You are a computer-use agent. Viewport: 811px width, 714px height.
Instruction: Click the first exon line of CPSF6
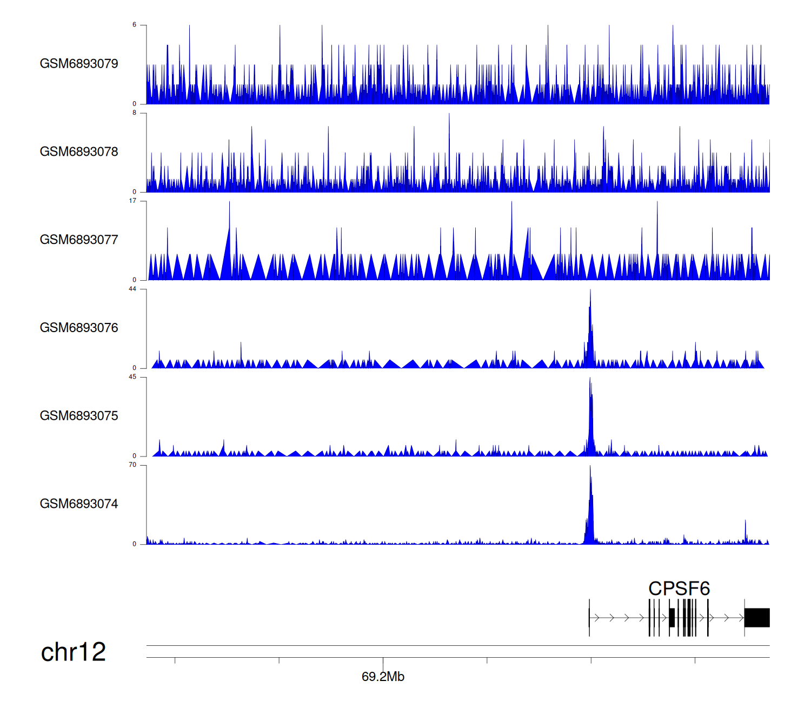pyautogui.click(x=589, y=618)
